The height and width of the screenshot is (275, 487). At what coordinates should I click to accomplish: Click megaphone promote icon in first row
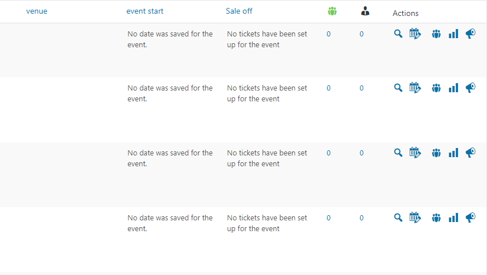point(471,34)
